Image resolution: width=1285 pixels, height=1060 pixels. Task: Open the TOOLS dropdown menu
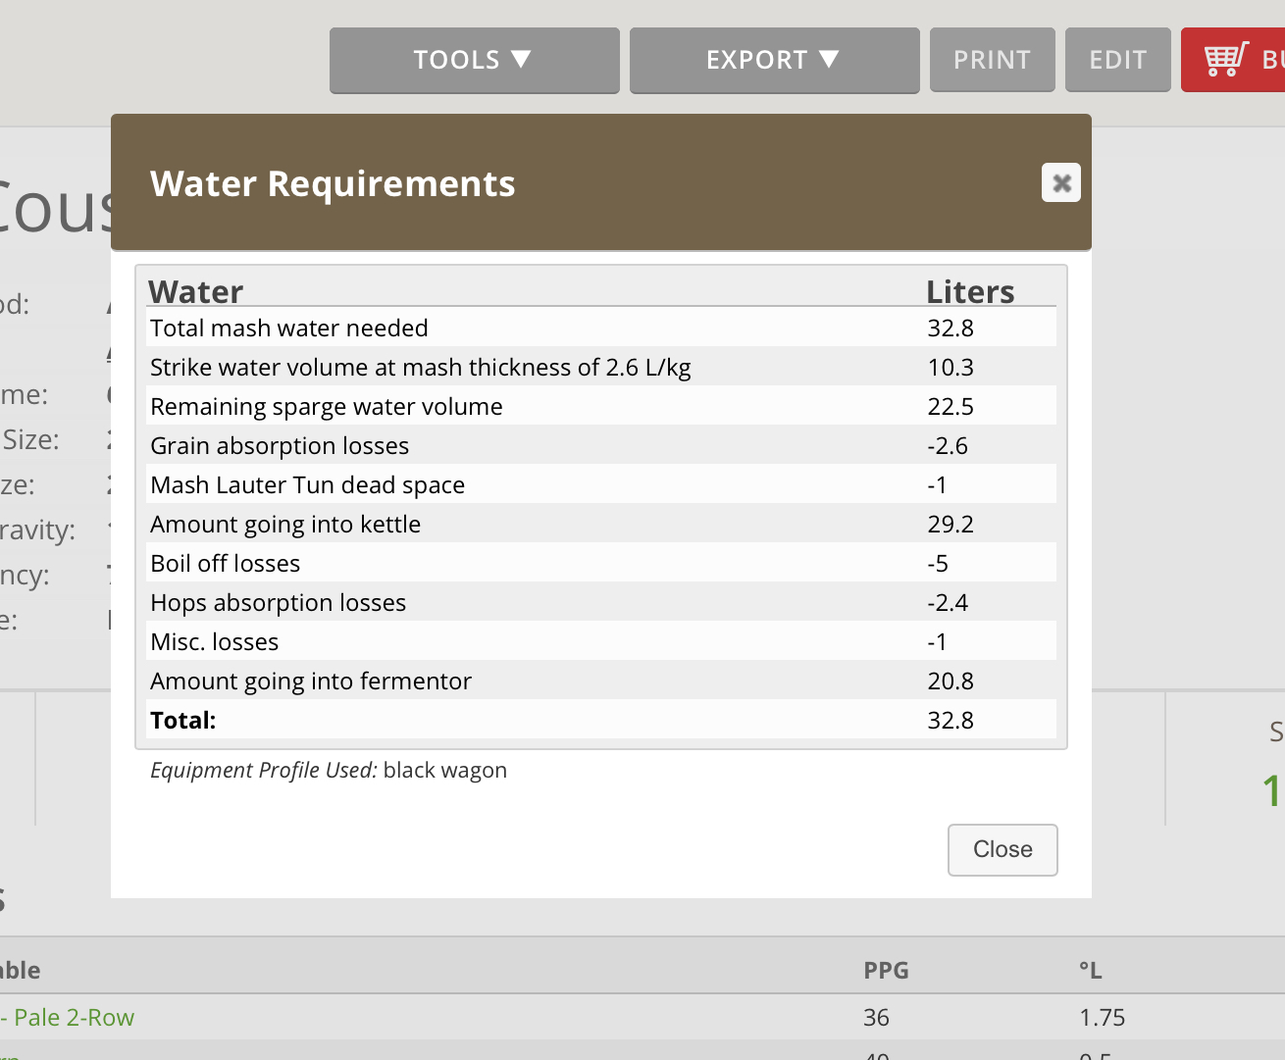coord(474,60)
